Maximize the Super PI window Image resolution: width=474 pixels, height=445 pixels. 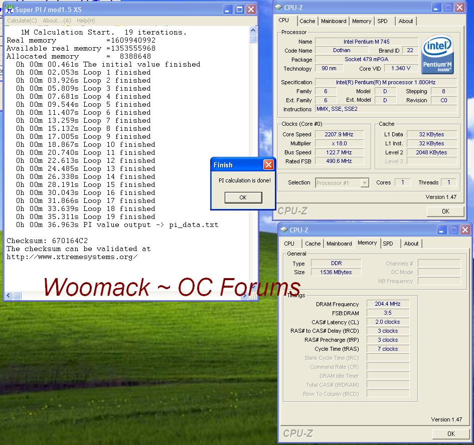(x=239, y=10)
